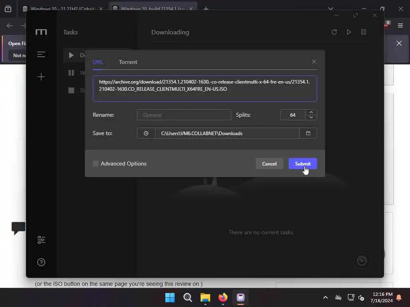The width and height of the screenshot is (410, 307).
Task: Open Firefox list all tabs dropdown
Action: click(x=331, y=9)
